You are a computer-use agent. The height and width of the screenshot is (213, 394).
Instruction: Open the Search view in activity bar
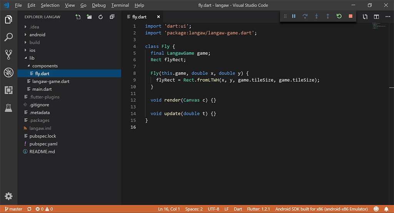pyautogui.click(x=8, y=37)
